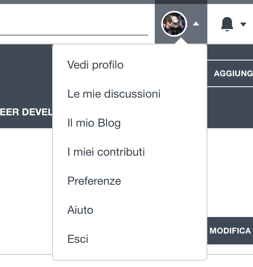The width and height of the screenshot is (253, 267).
Task: Expand the arrow beside the bell
Action: [243, 24]
